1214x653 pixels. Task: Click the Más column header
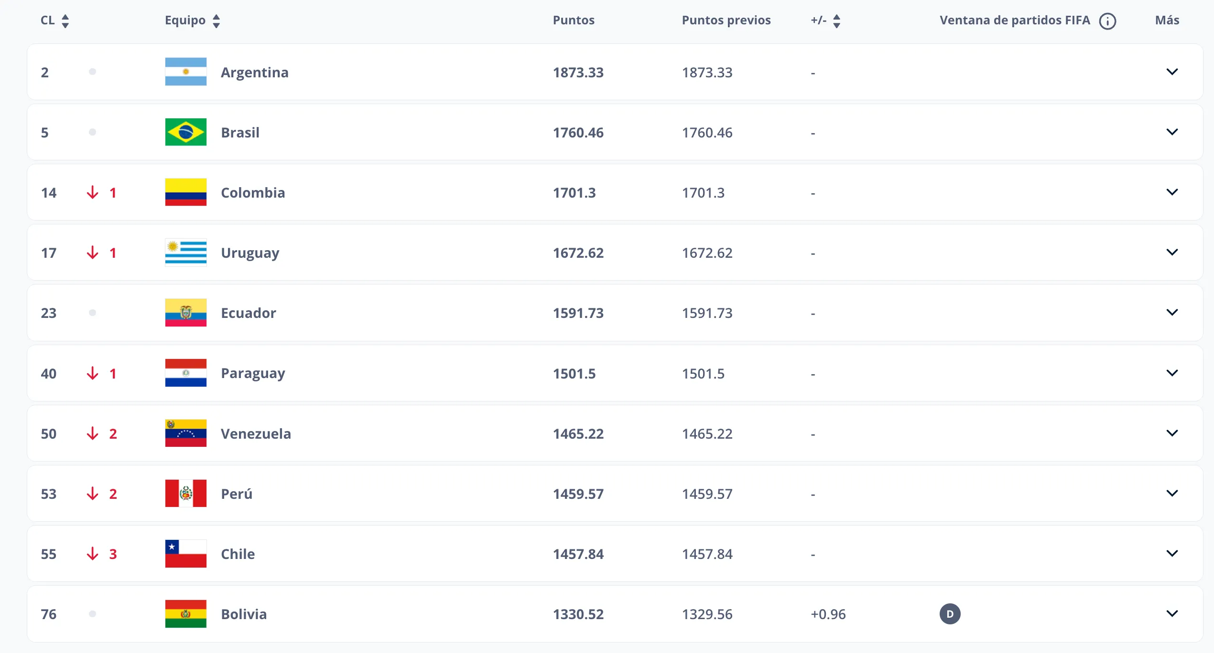(x=1166, y=20)
